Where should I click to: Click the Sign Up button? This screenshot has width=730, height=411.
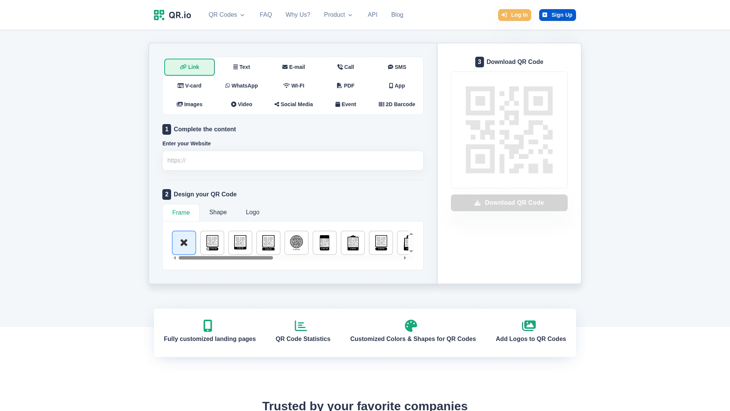tap(557, 15)
